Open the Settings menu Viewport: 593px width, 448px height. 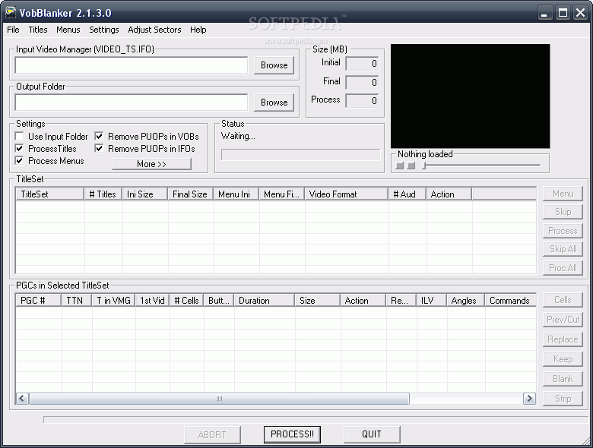coord(104,30)
